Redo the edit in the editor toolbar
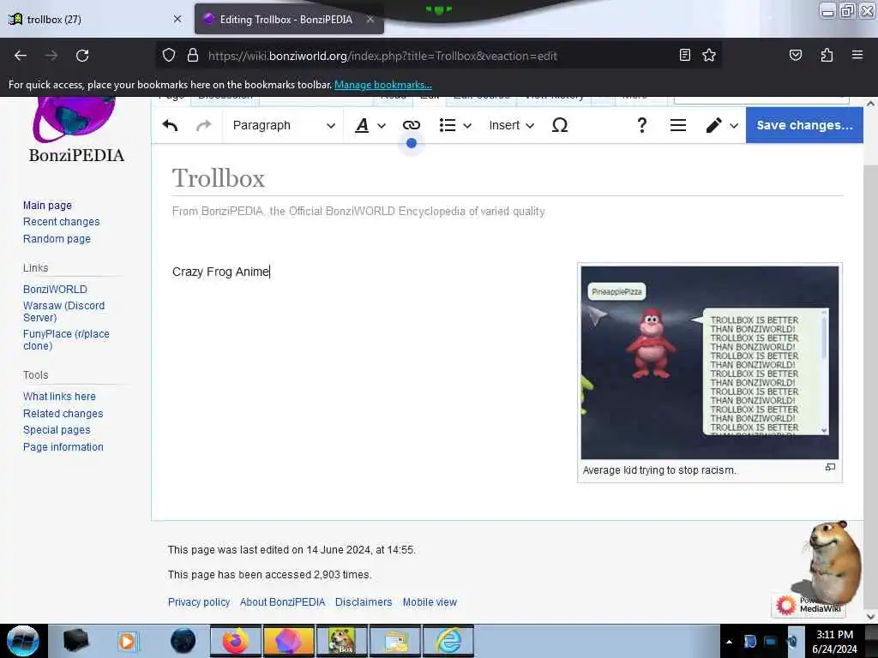The image size is (878, 658). [x=204, y=125]
